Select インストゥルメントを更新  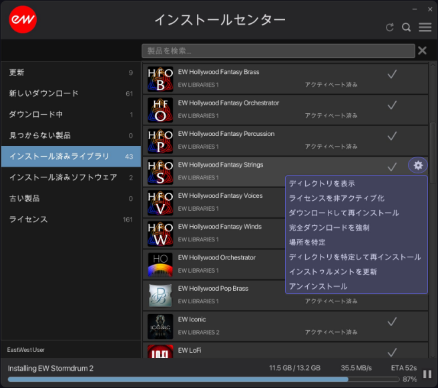click(356, 272)
